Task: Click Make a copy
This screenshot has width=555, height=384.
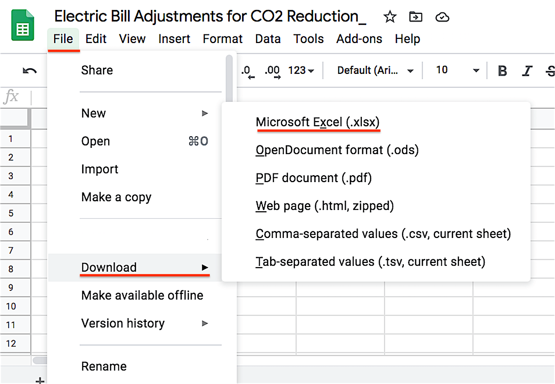Action: point(116,197)
